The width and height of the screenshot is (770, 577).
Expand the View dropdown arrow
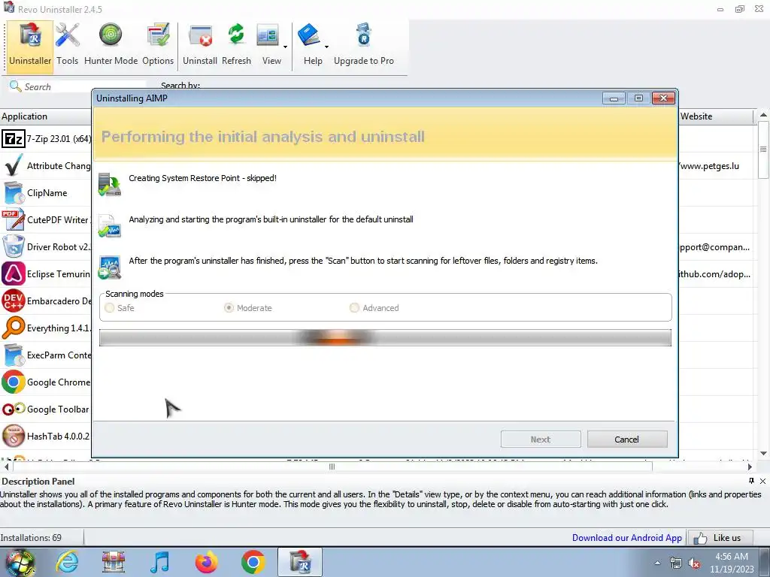click(x=285, y=47)
